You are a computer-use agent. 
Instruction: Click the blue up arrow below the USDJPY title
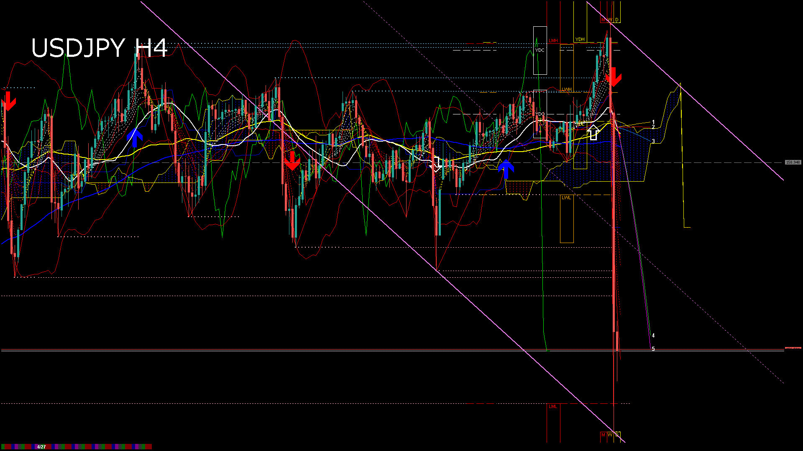[x=135, y=138]
